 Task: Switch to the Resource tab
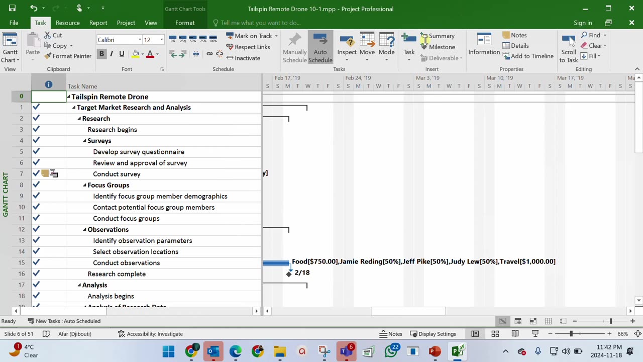tap(68, 23)
